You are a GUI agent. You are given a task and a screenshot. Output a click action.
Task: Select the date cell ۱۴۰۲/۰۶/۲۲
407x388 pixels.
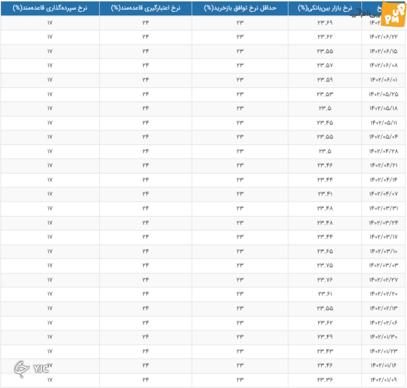(x=384, y=37)
